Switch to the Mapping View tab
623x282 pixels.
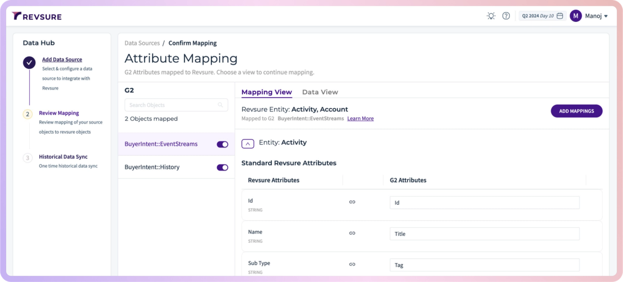click(x=267, y=92)
